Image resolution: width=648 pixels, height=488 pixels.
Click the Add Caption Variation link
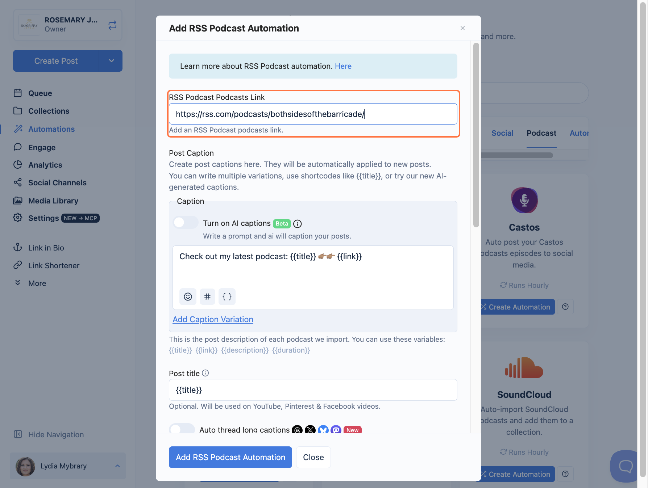click(x=213, y=319)
